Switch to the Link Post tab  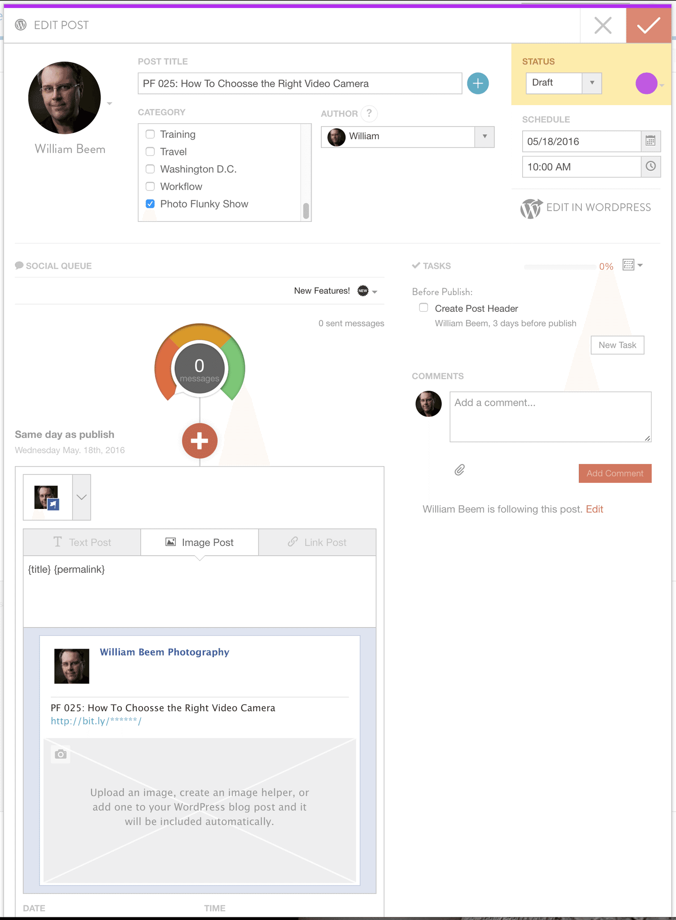[317, 542]
